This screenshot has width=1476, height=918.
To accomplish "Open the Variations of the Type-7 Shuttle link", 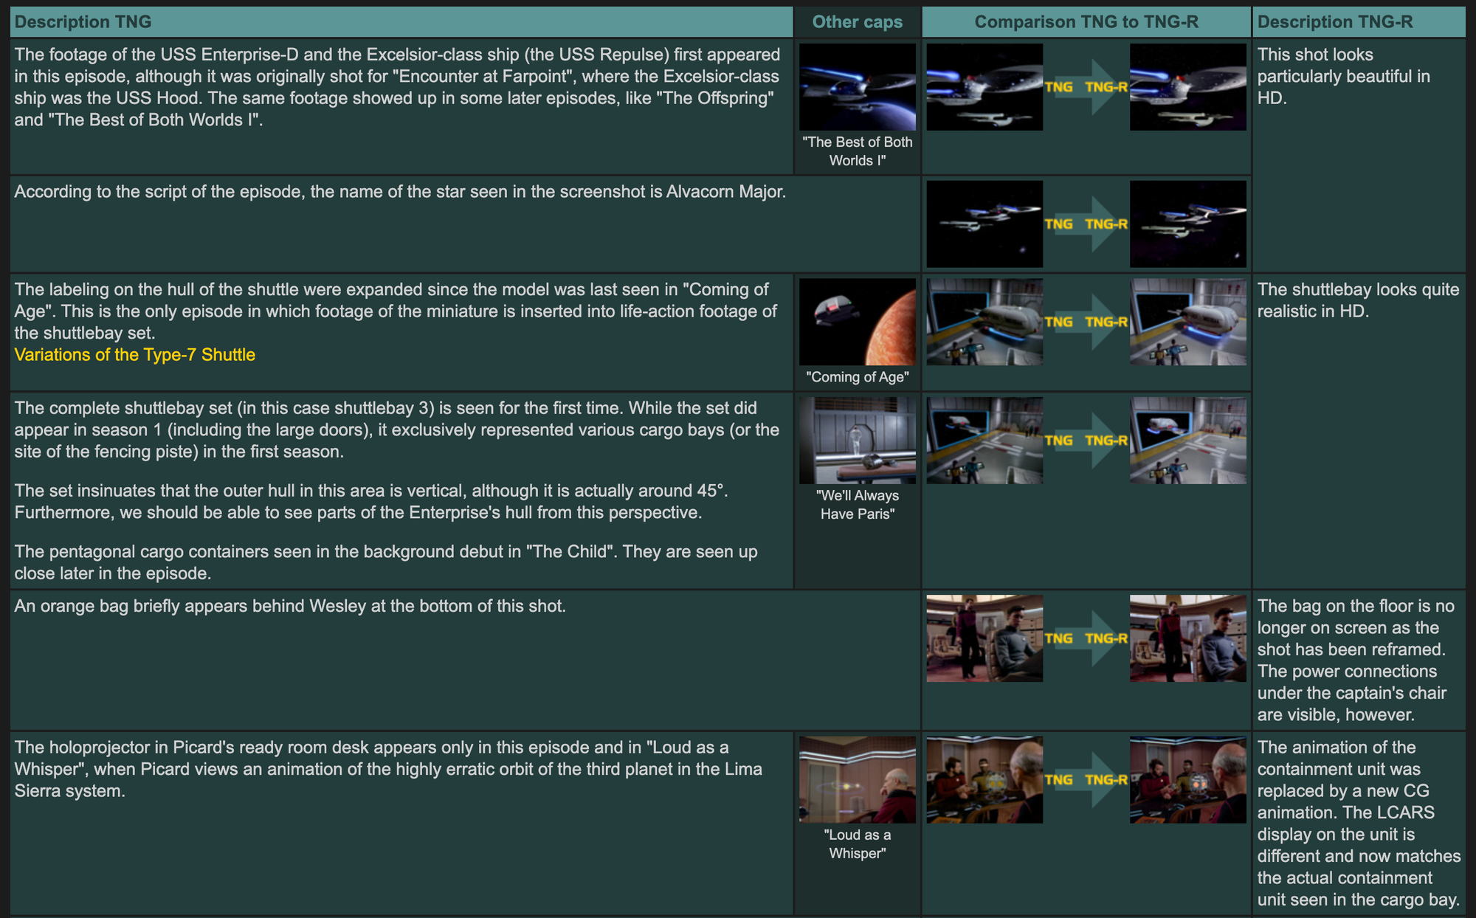I will 134,355.
